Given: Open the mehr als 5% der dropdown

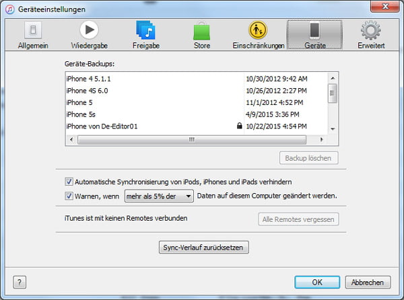Looking at the screenshot, I should [x=159, y=196].
